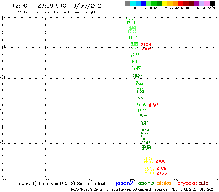
Task: Click the legend scale label 33
Action: click(x=182, y=8)
